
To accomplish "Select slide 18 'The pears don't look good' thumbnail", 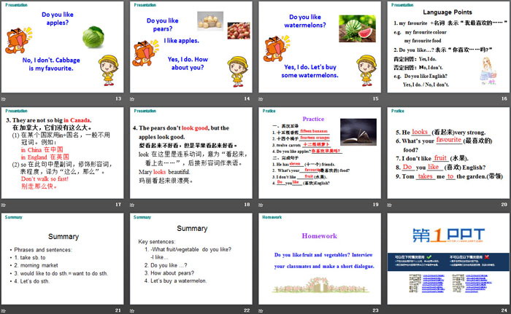I will 191,153.
